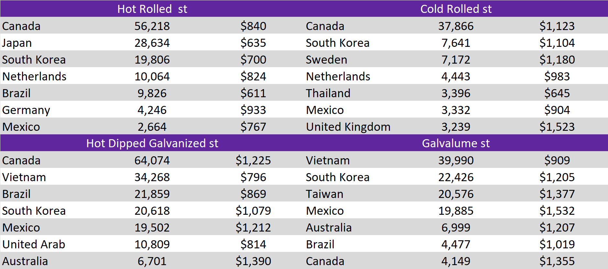Select the Germany row label
This screenshot has width=608, height=269.
pyautogui.click(x=26, y=110)
